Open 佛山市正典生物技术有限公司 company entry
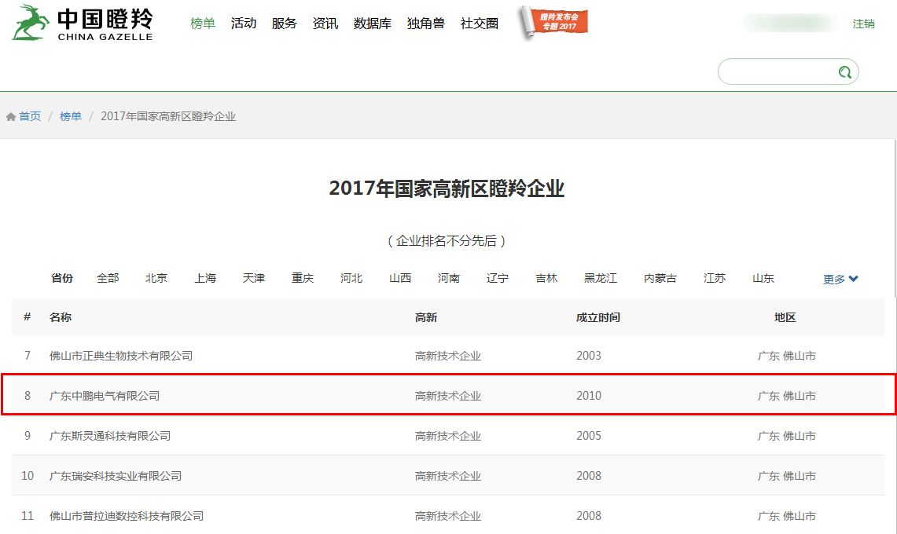 point(121,356)
